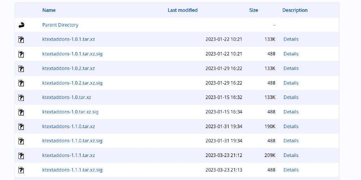Screen dimensions: 361x180
Task: Click the file icon beside ktextaddons-1.1.0.tar.xz
Action: (x=21, y=126)
